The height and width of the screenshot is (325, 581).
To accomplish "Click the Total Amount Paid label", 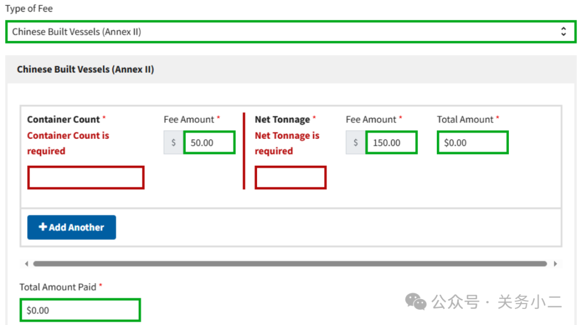I will coord(58,287).
